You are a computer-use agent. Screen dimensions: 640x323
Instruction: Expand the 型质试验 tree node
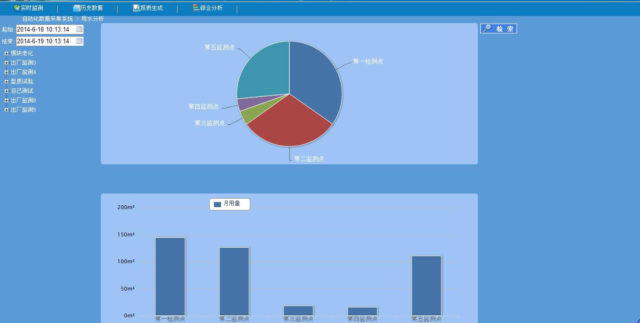6,81
